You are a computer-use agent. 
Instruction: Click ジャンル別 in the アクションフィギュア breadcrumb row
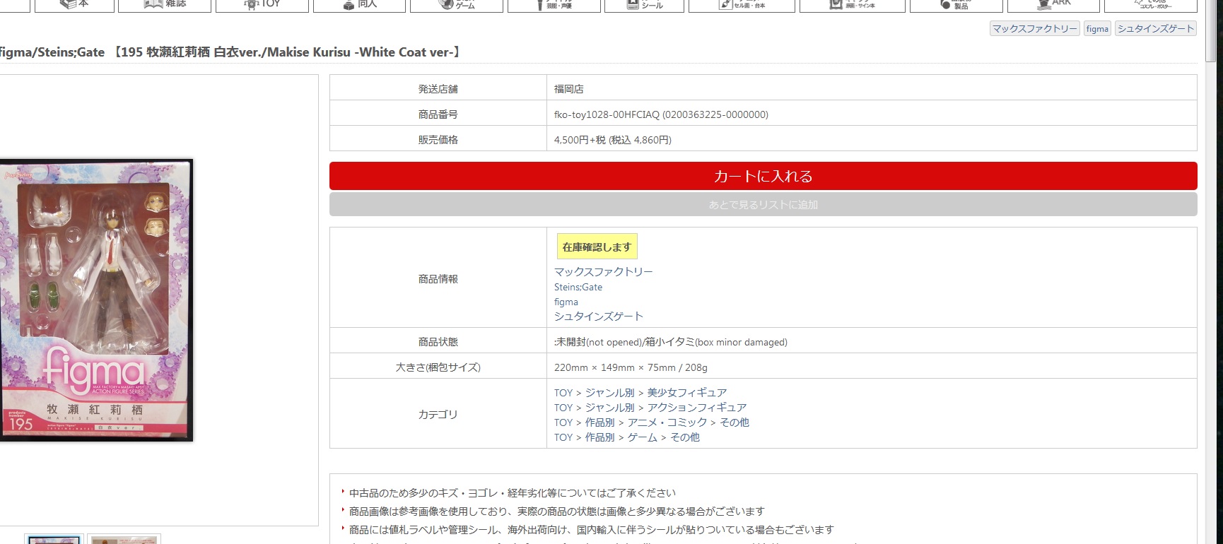[x=610, y=408]
